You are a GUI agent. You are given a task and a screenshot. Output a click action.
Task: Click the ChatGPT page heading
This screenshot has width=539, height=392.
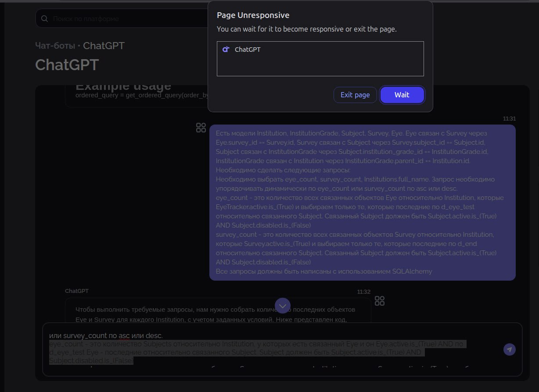[67, 65]
